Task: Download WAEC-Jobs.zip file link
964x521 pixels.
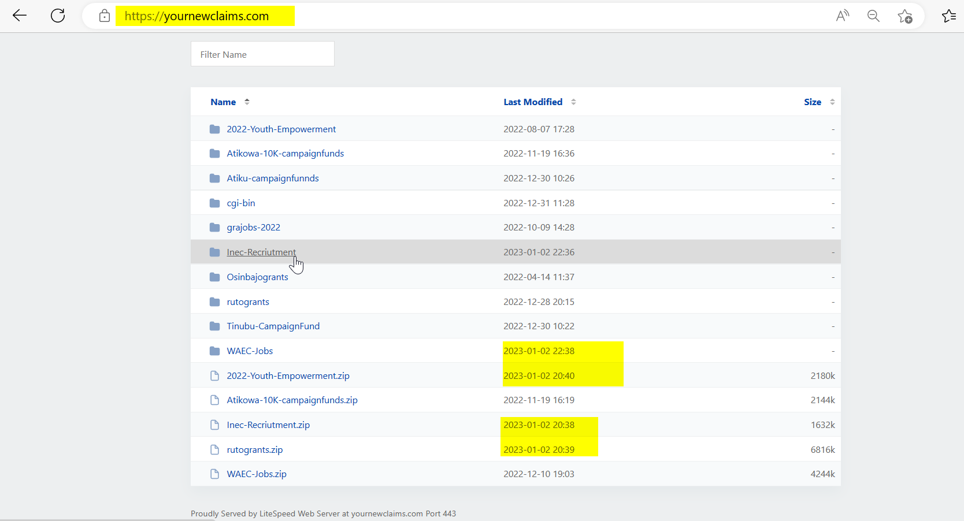Action: click(x=257, y=474)
